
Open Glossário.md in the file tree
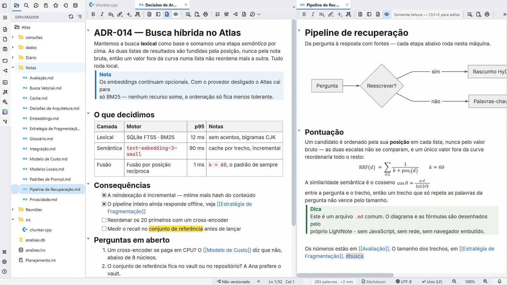click(x=41, y=139)
